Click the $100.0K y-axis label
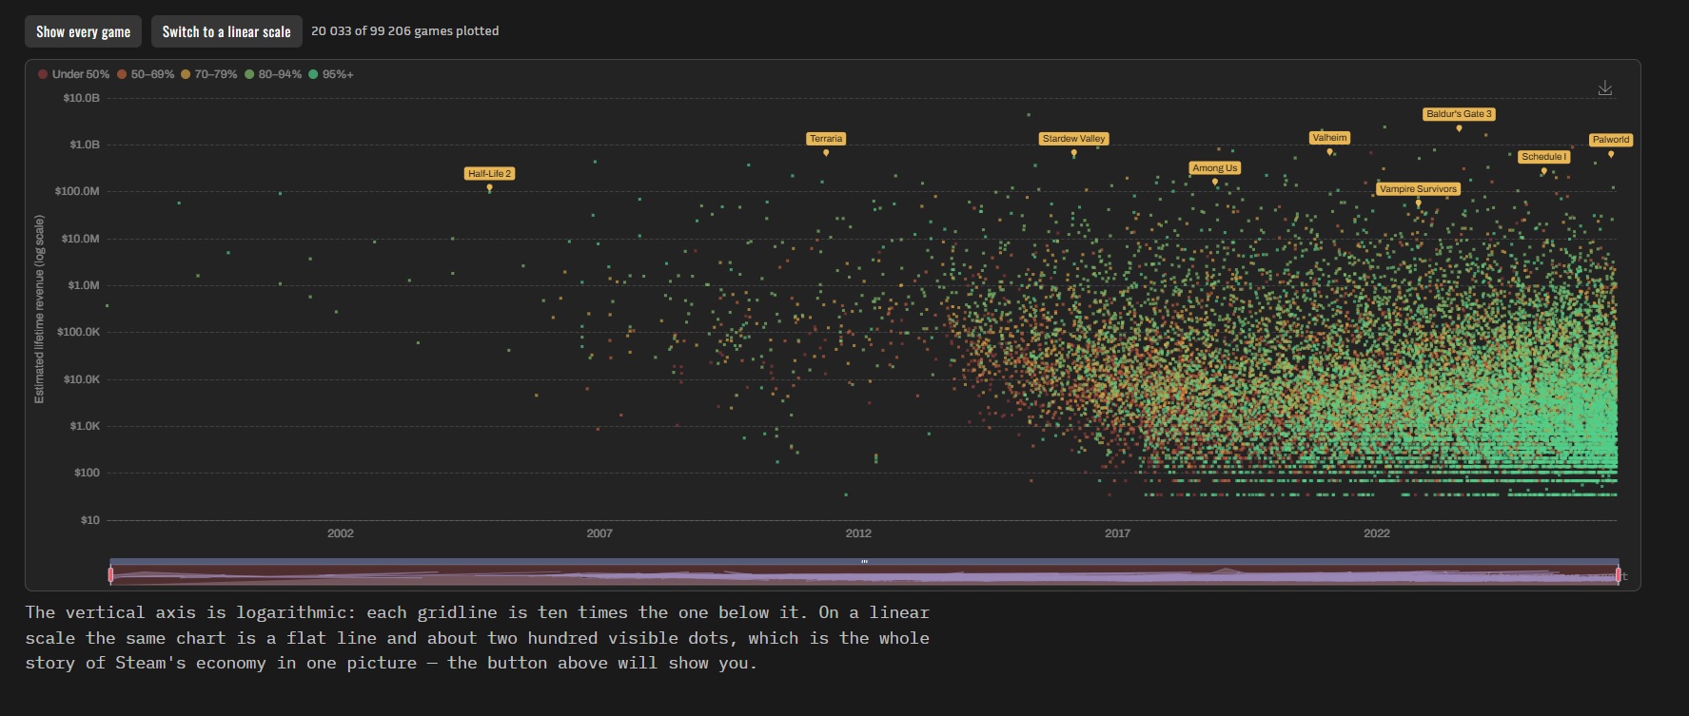Image resolution: width=1689 pixels, height=716 pixels. (78, 332)
